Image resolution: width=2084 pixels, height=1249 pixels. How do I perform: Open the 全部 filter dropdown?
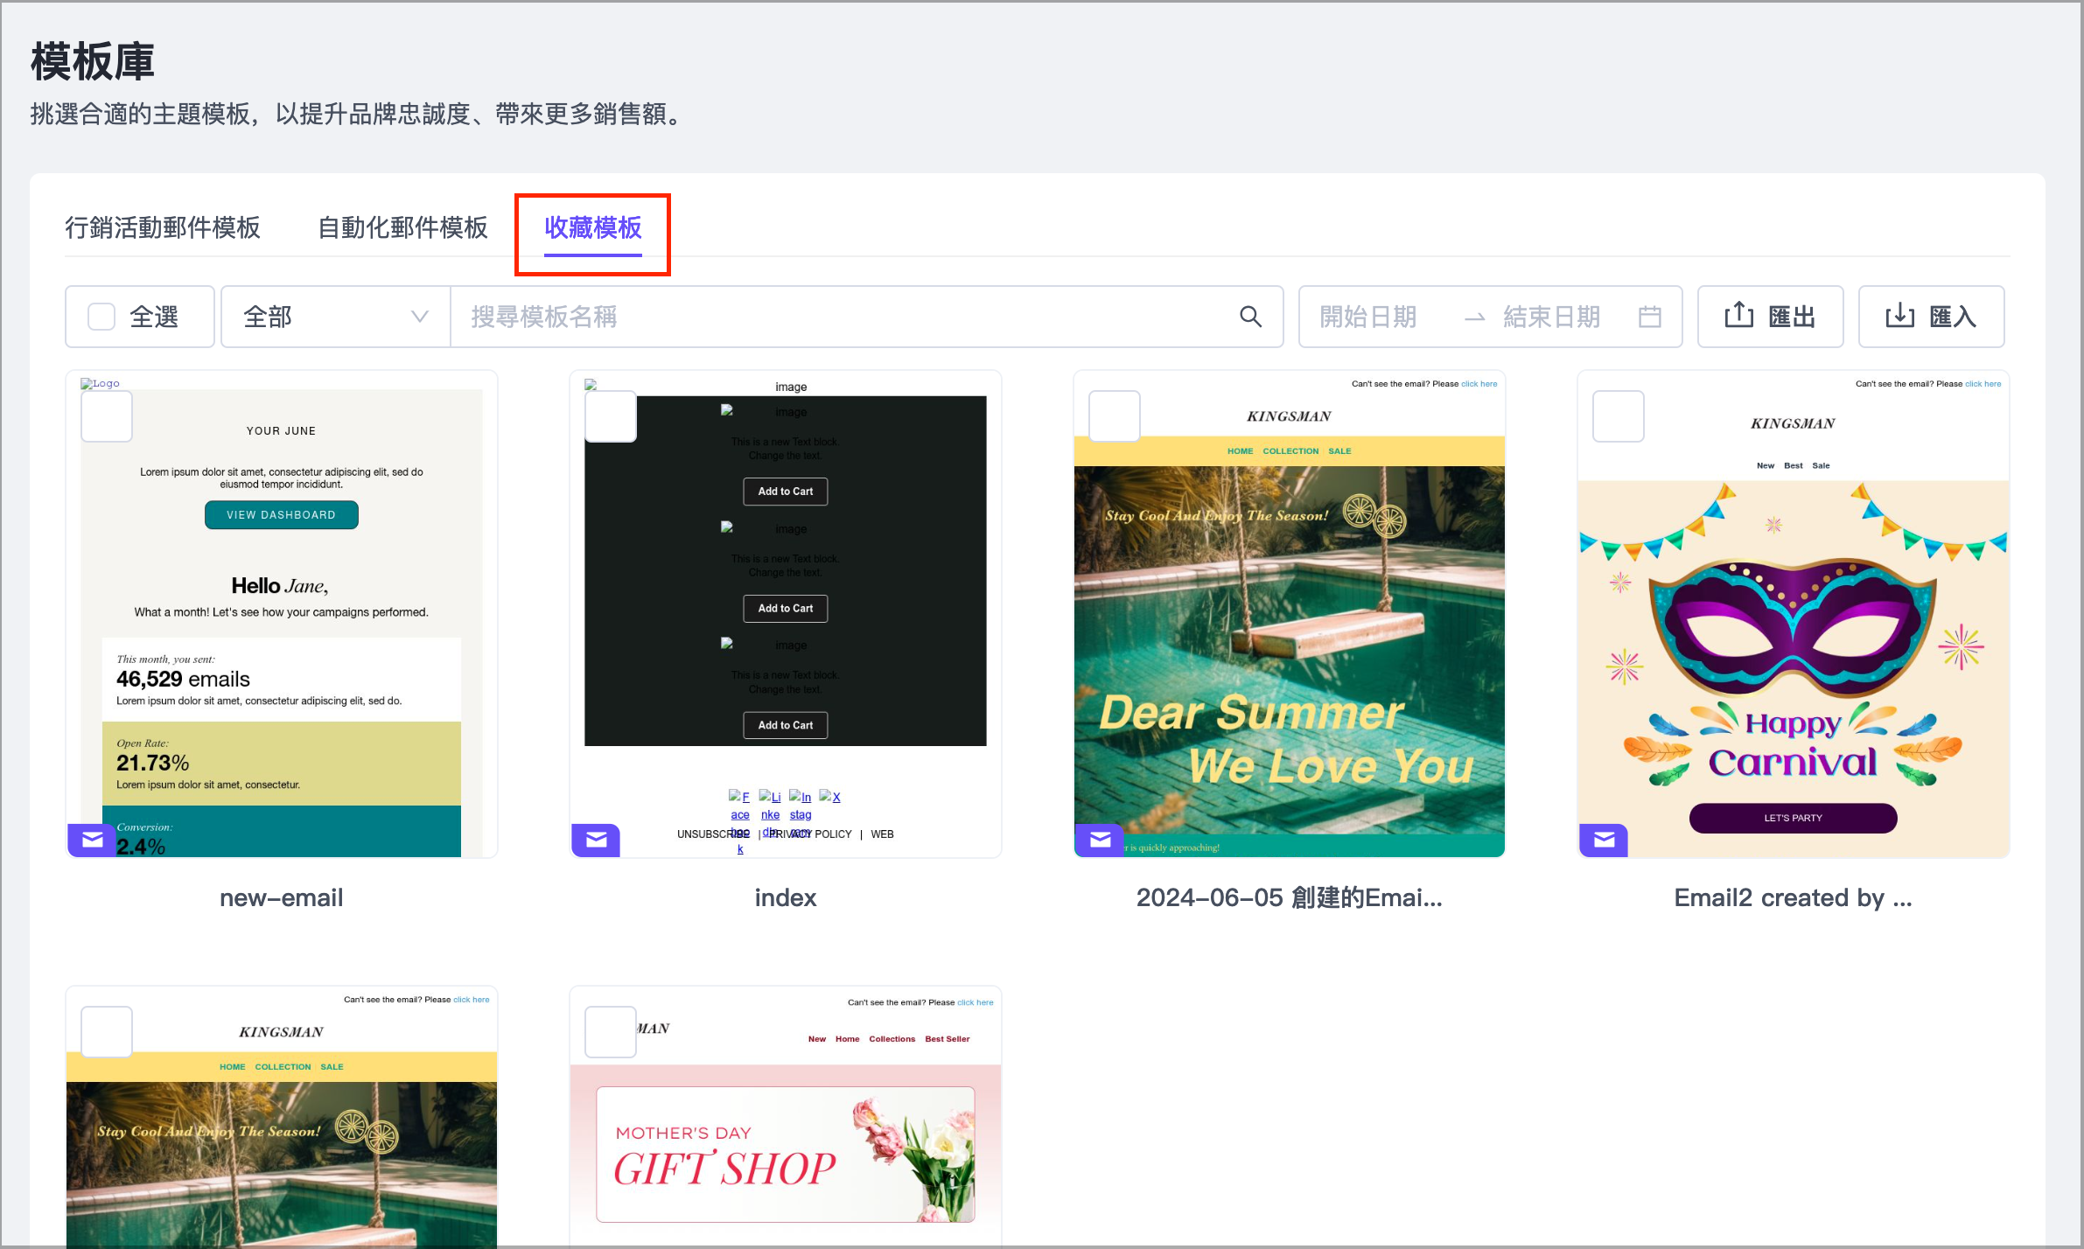pos(335,317)
